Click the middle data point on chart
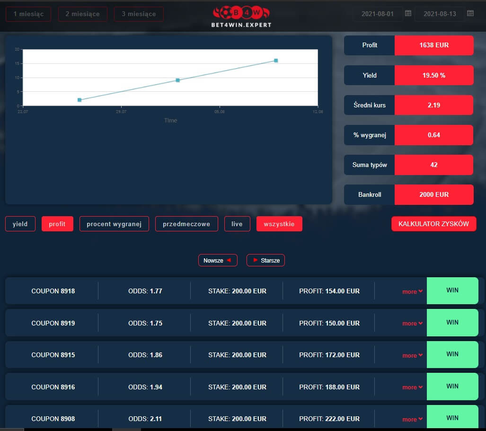 click(x=177, y=80)
